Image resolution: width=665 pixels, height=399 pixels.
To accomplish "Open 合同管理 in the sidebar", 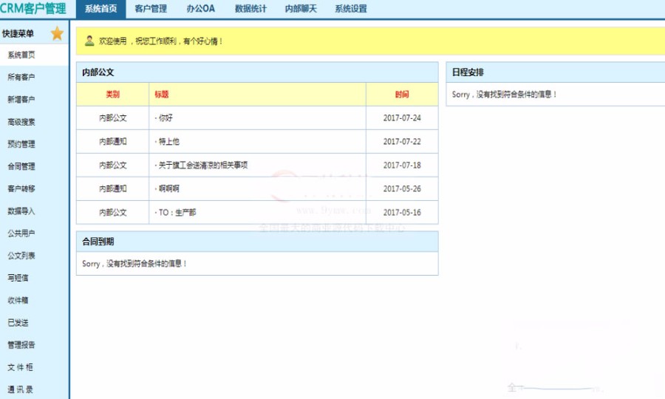I will 21,167.
